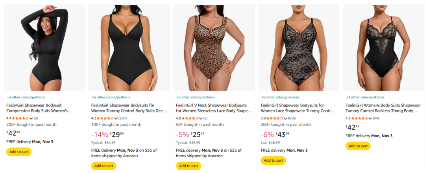Viewport: 425px width, 173px height.
Task: Add the $43.98 lace shapewear bodysuit to cart
Action: tap(273, 160)
